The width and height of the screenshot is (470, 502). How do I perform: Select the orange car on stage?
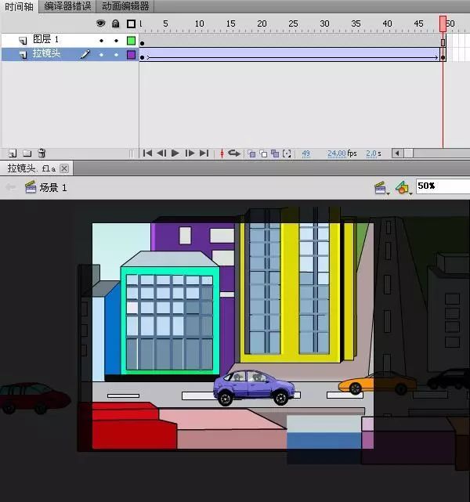click(377, 383)
